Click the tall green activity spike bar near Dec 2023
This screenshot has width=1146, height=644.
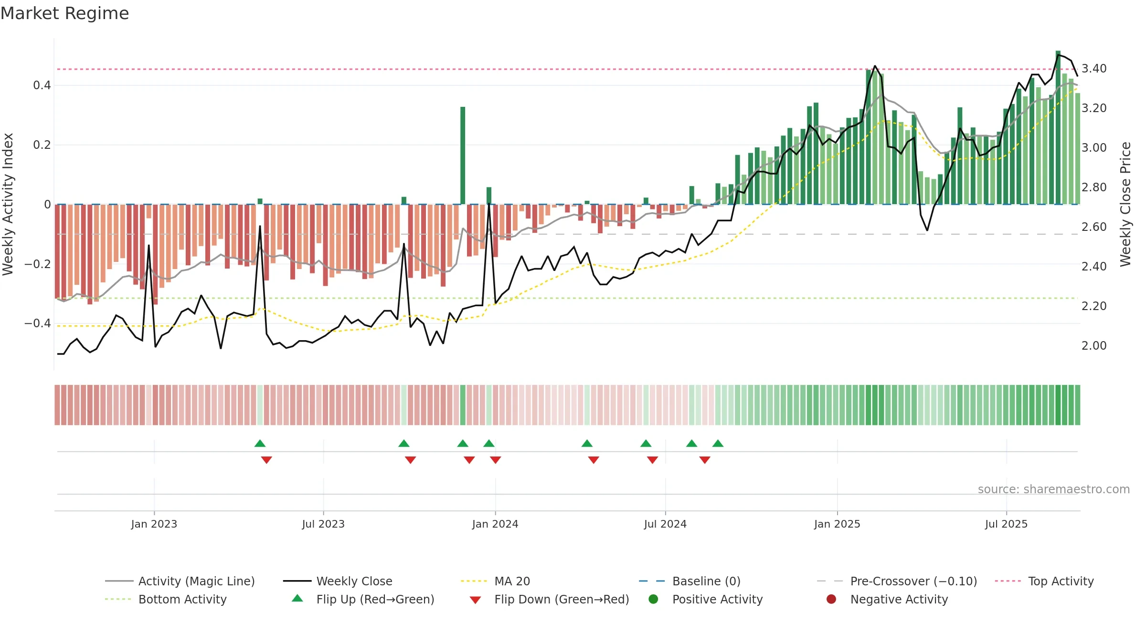click(x=463, y=156)
